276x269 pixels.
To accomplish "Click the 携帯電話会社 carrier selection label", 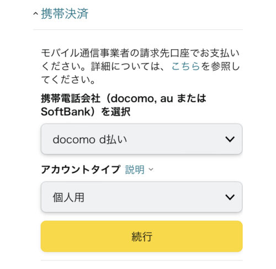I will coord(123,105).
